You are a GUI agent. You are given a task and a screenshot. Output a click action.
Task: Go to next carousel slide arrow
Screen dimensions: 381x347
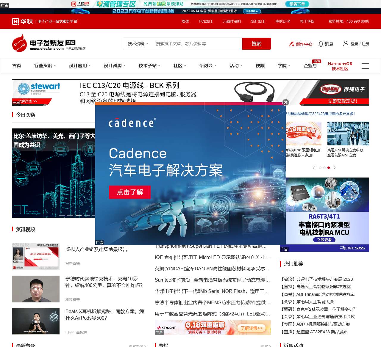point(335,168)
